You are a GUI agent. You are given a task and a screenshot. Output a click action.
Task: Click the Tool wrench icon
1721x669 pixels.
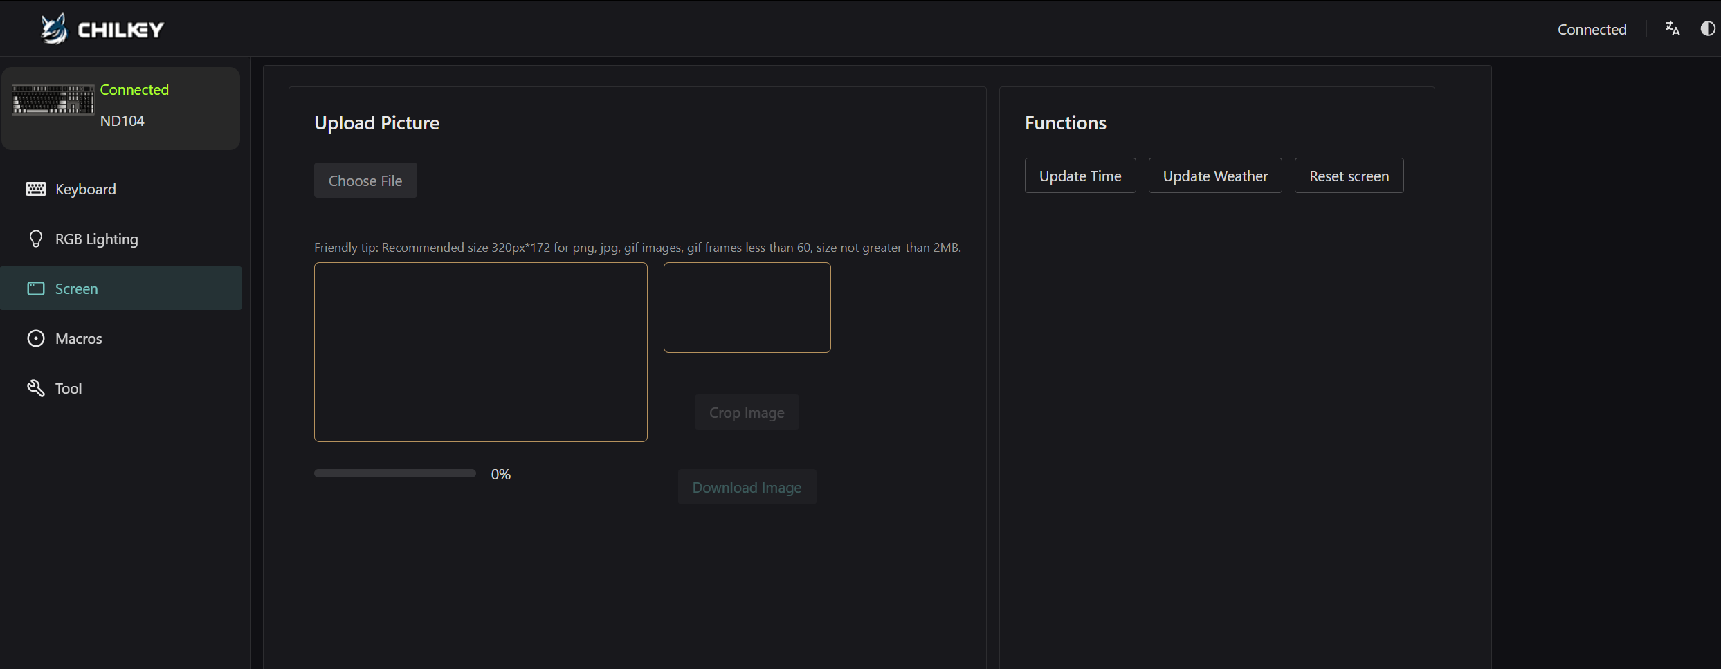tap(36, 388)
